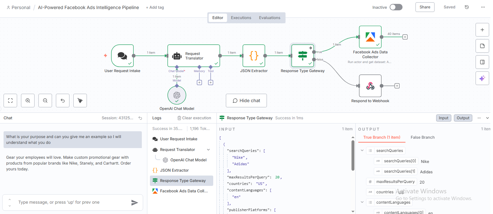Image resolution: width=493 pixels, height=214 pixels.
Task: Switch to the Executions tab
Action: (x=241, y=17)
